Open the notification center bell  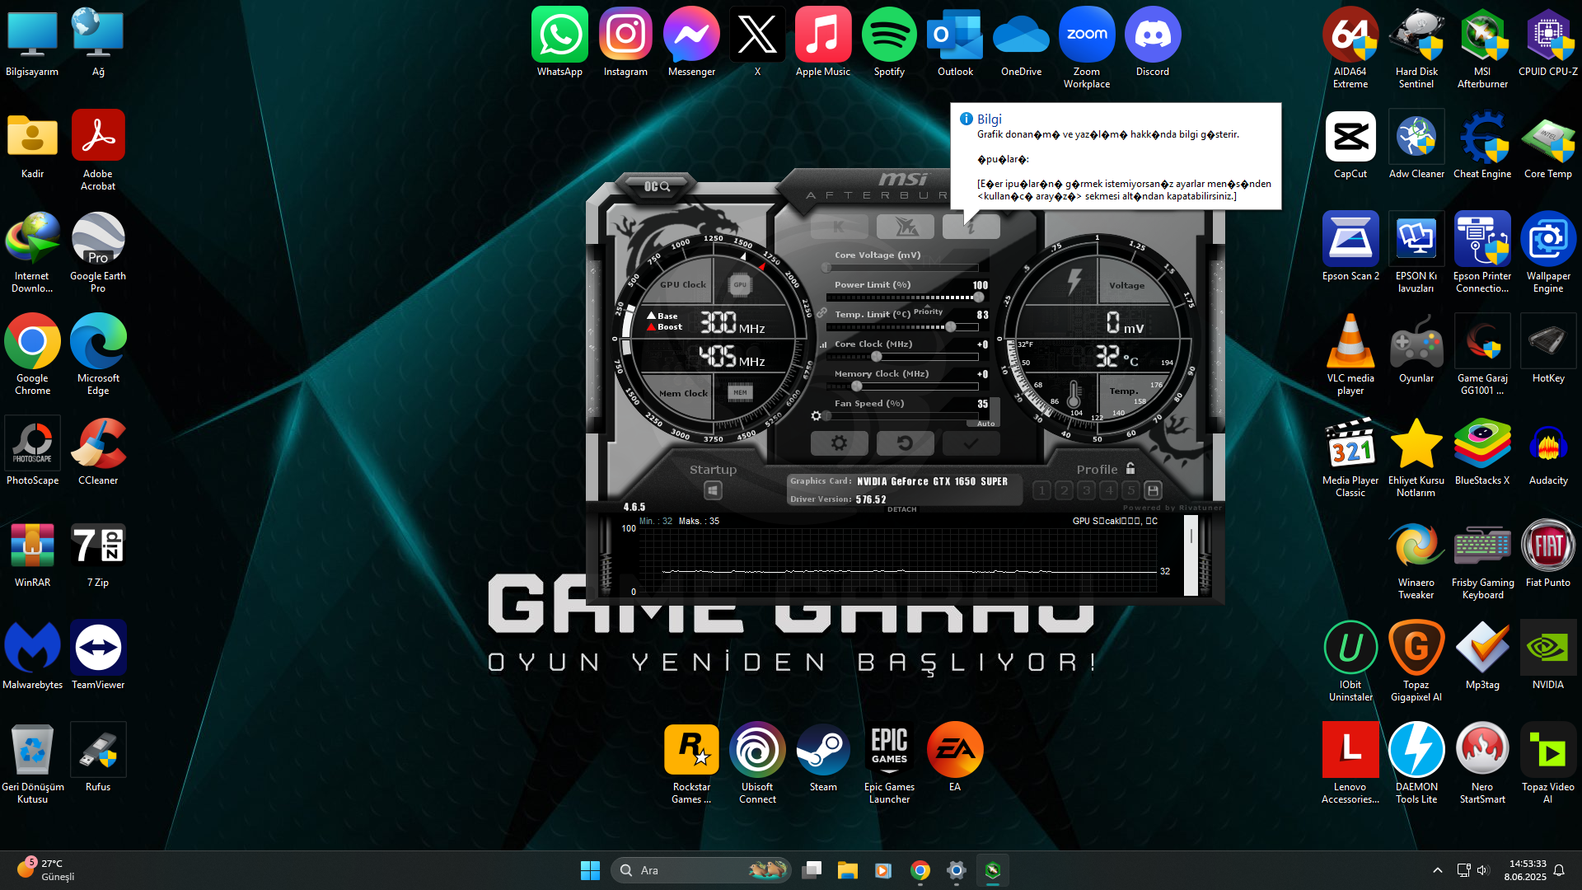coord(1559,870)
